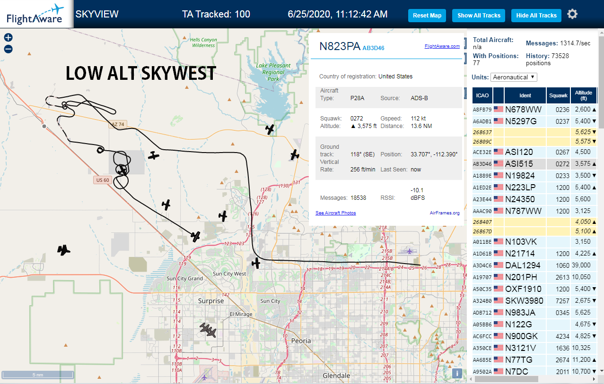This screenshot has width=604, height=384.
Task: Select the N122G aircraft row
Action: (x=535, y=324)
